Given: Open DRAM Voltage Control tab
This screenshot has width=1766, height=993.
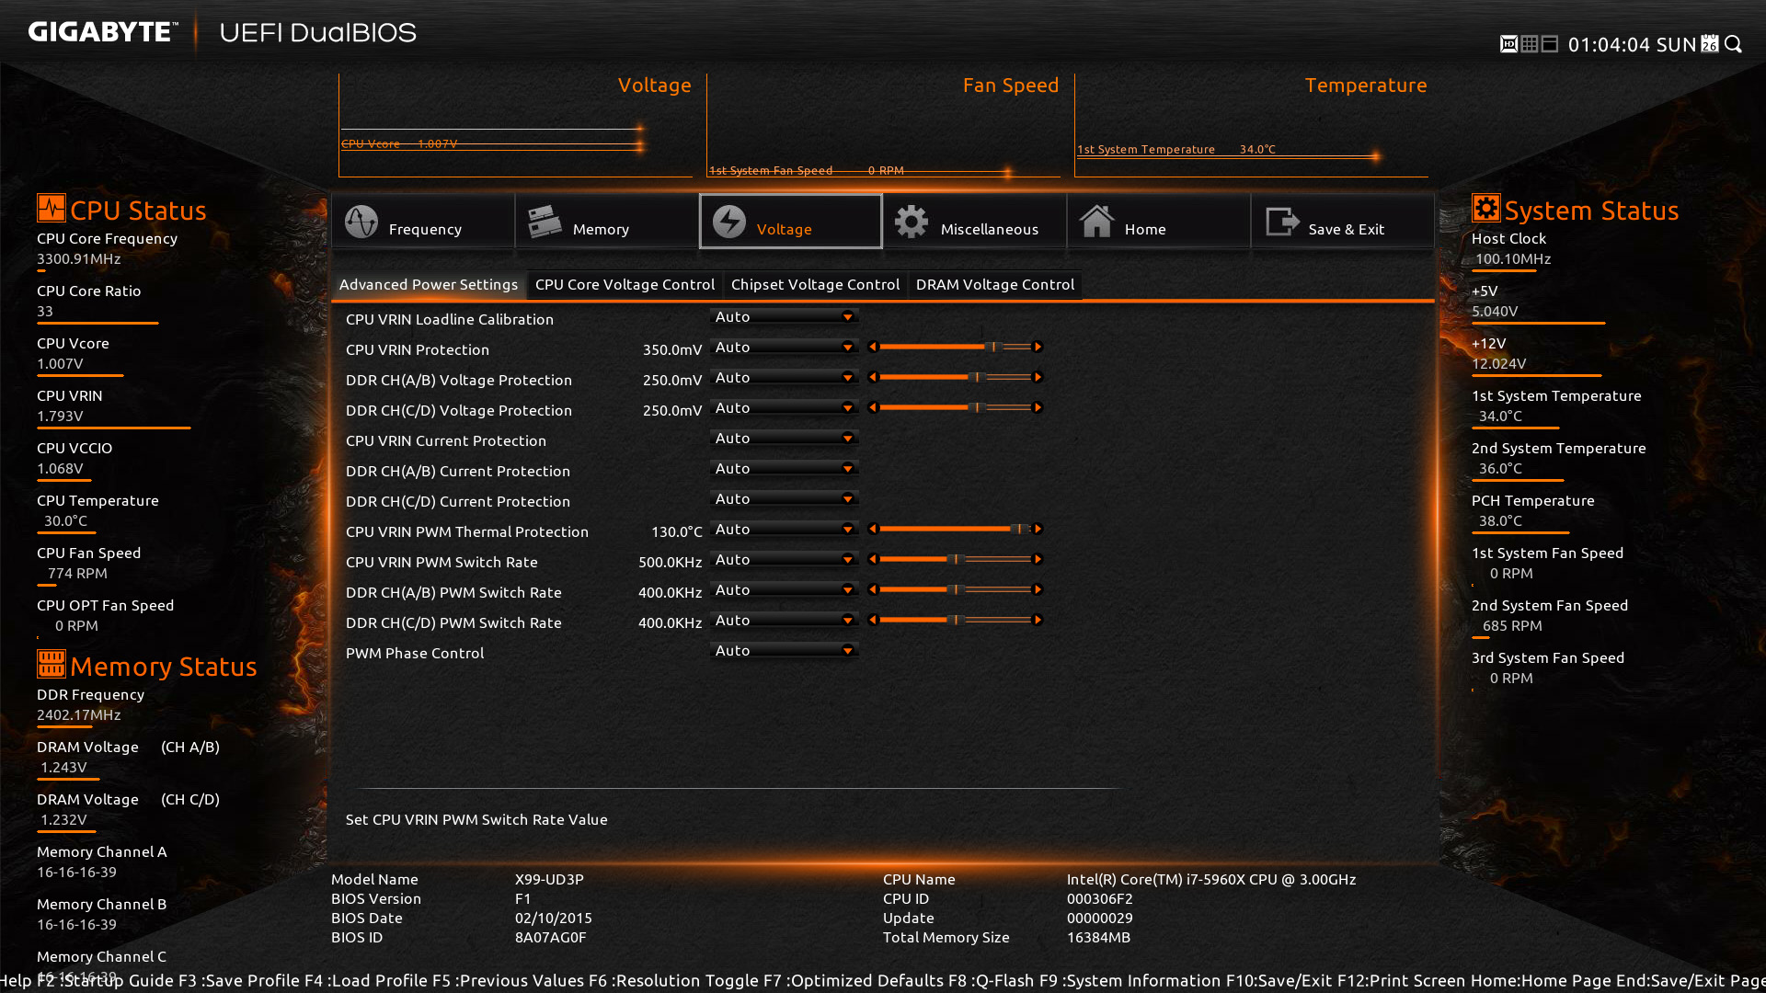Looking at the screenshot, I should (994, 285).
